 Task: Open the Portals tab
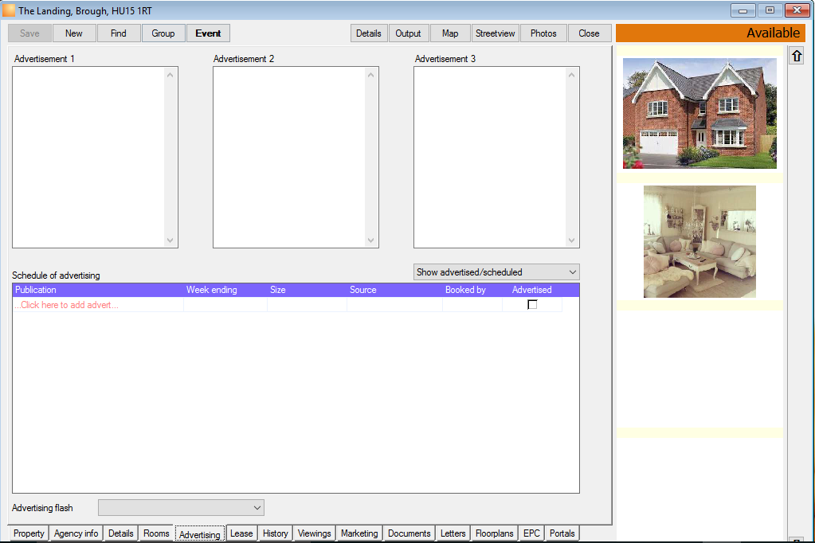pos(562,533)
